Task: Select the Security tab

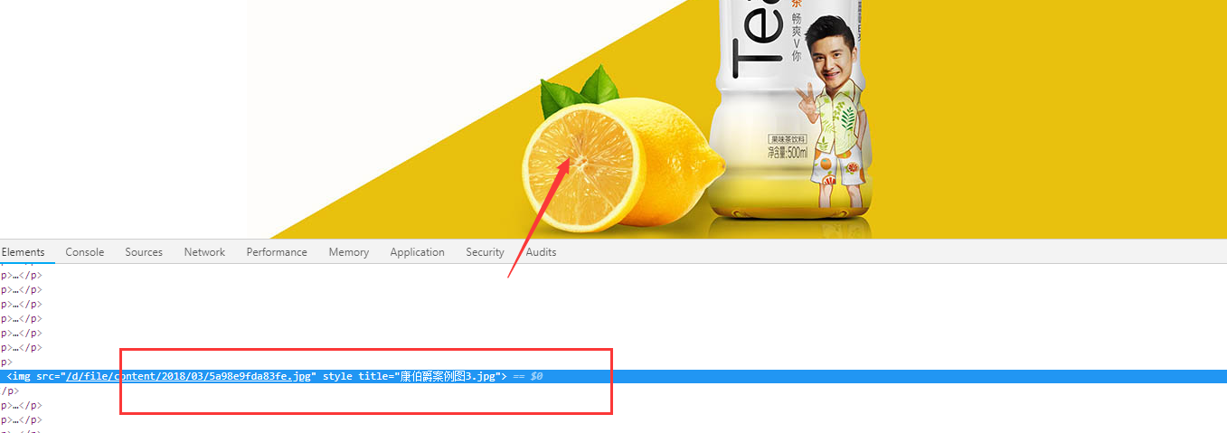Action: (x=485, y=252)
